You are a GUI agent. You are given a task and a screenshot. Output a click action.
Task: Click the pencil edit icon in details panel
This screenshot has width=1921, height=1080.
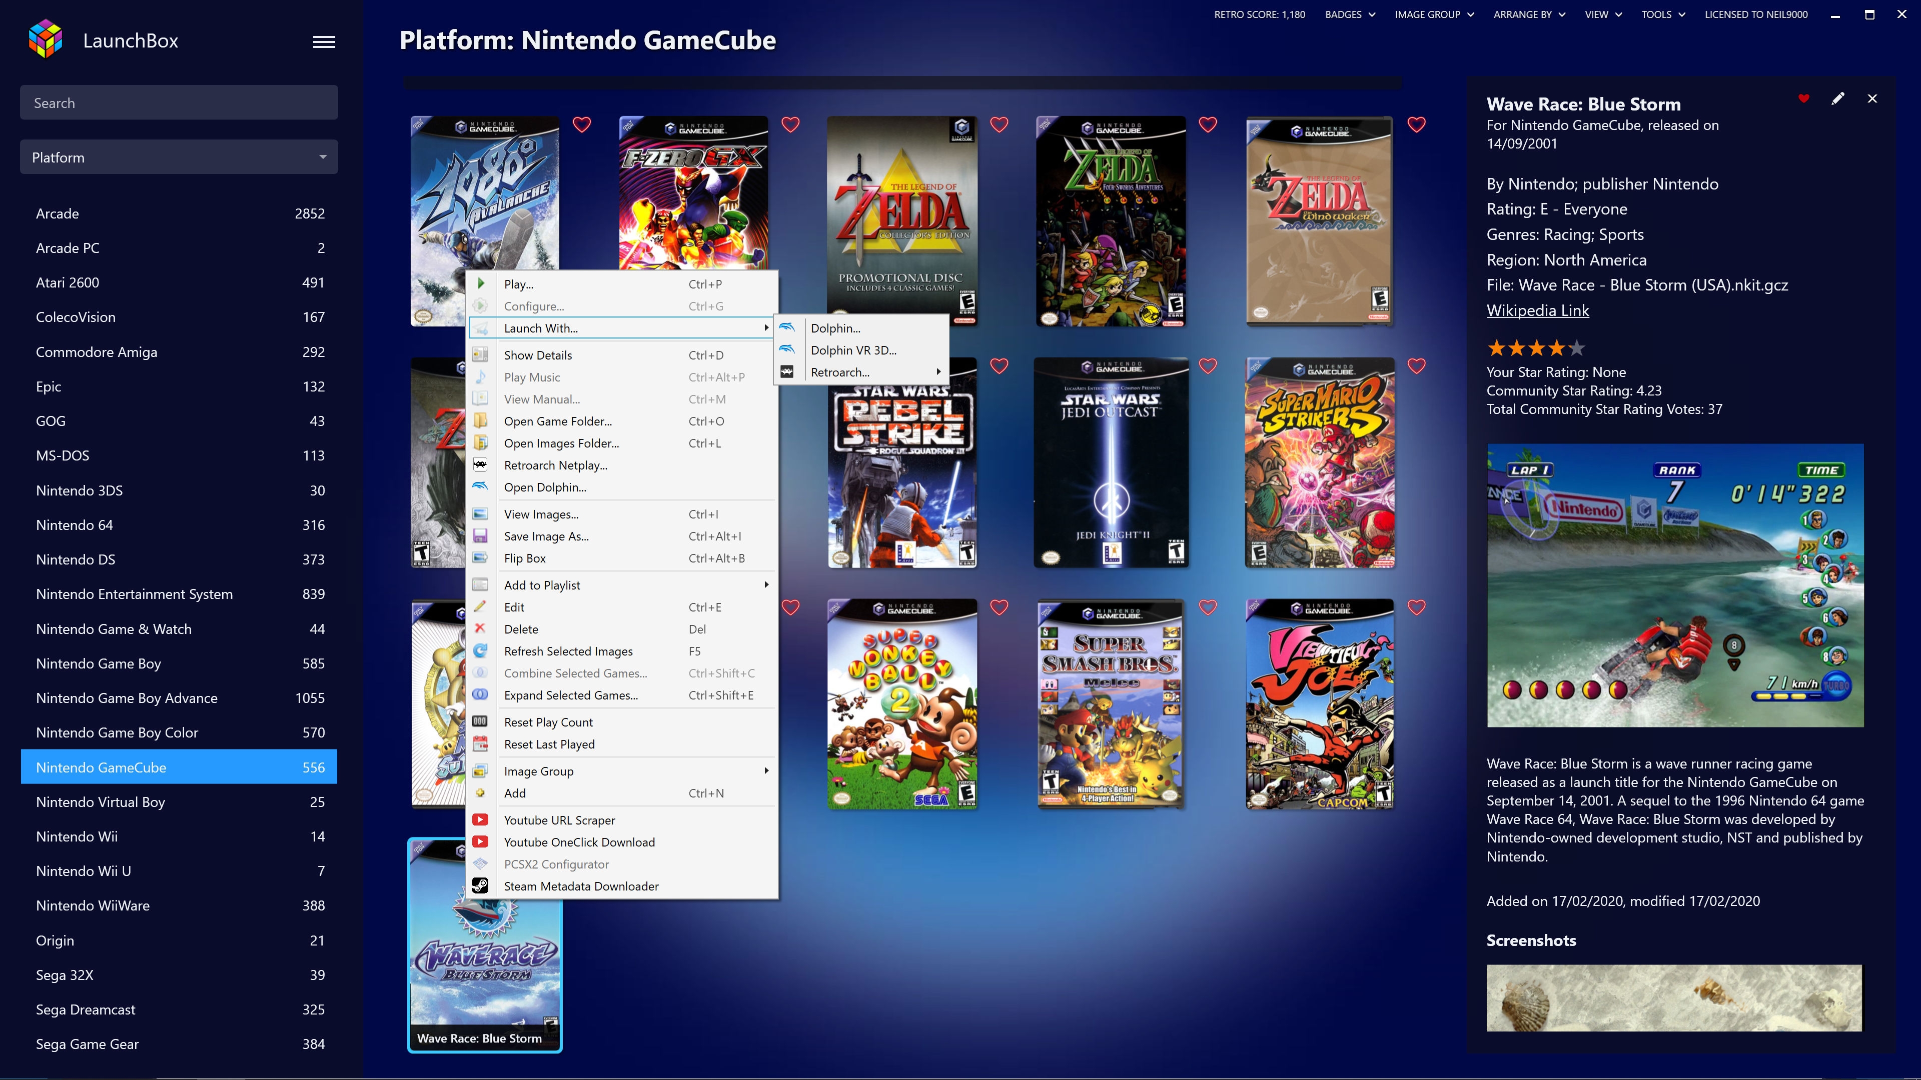pyautogui.click(x=1837, y=98)
